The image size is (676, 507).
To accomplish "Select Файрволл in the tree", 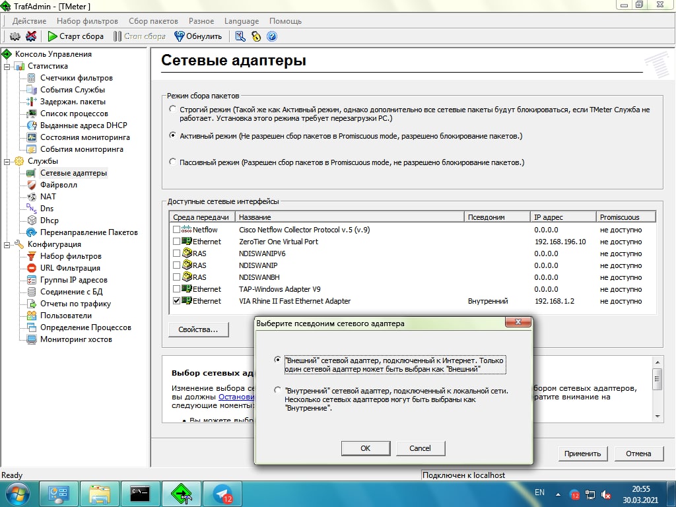I will click(x=59, y=185).
